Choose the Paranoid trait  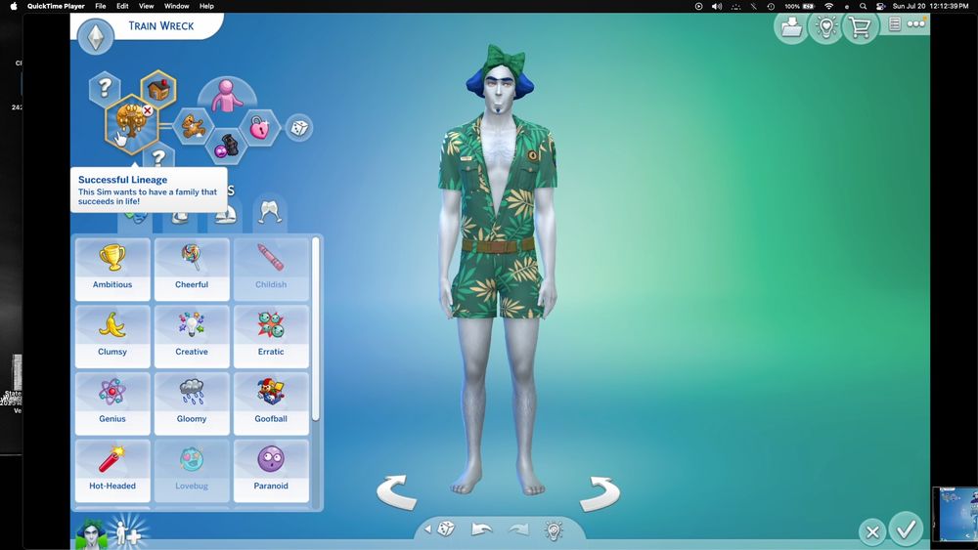(x=271, y=471)
